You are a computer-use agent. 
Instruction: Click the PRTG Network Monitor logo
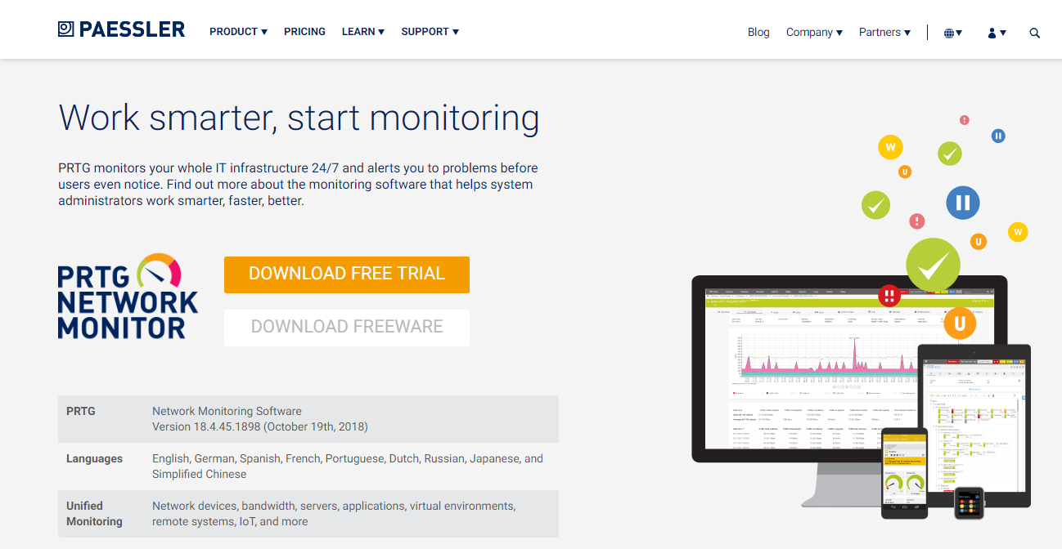click(x=128, y=297)
